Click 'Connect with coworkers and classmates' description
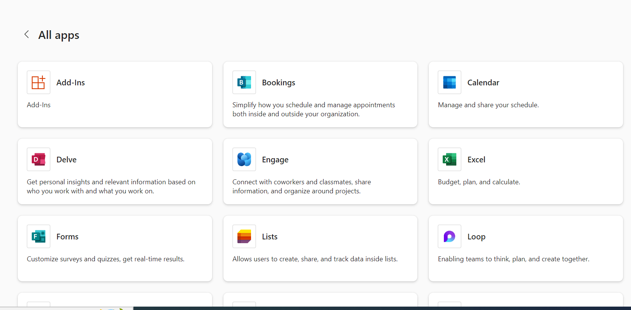Viewport: 631px width, 310px height. click(302, 187)
